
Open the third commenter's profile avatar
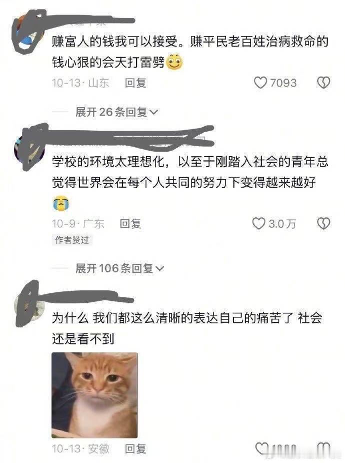[x=29, y=304]
